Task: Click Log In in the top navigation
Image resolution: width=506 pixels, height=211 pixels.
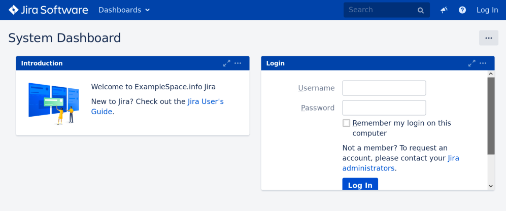Action: (x=487, y=10)
